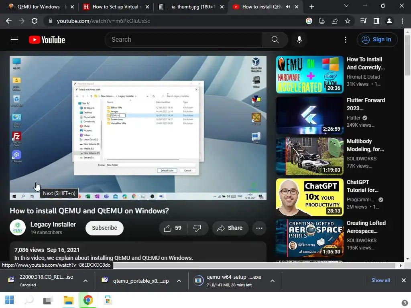411x308 pixels.
Task: Click 'Hikmat E Ustad' channel name
Action: click(363, 77)
